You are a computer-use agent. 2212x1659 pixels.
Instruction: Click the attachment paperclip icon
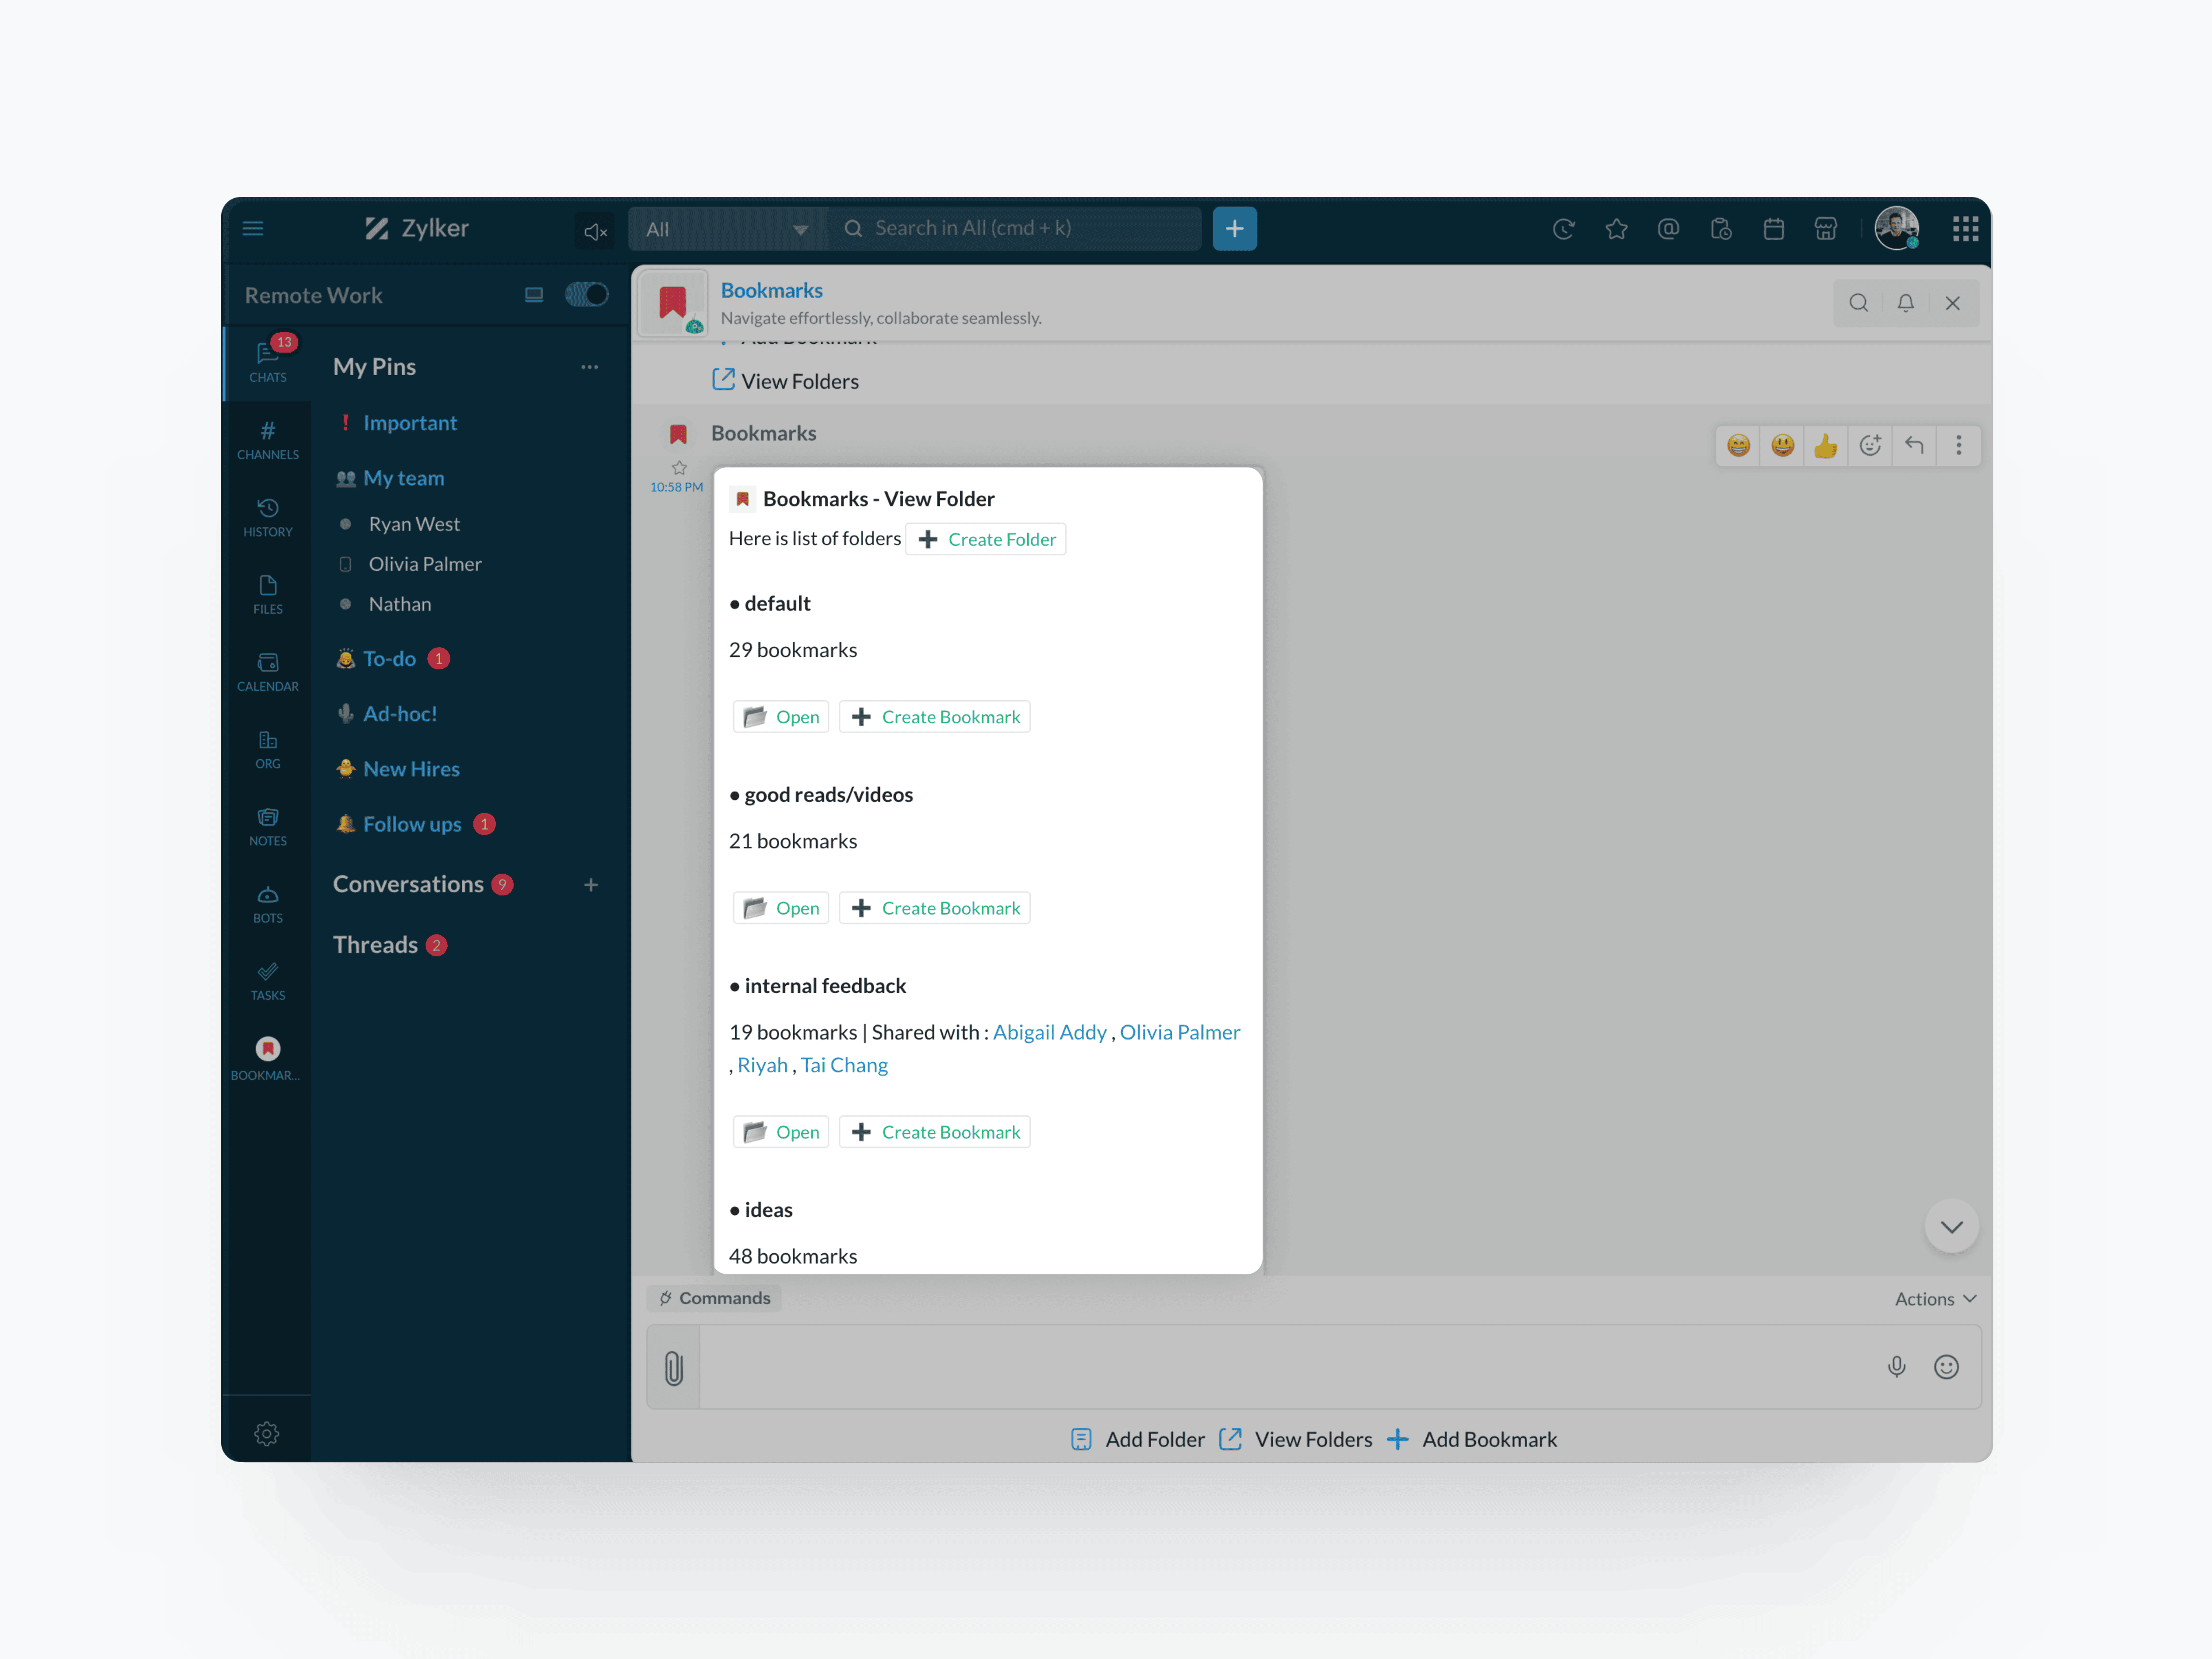[674, 1367]
